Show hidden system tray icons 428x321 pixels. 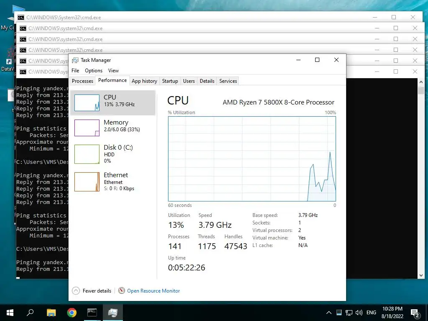tap(329, 313)
